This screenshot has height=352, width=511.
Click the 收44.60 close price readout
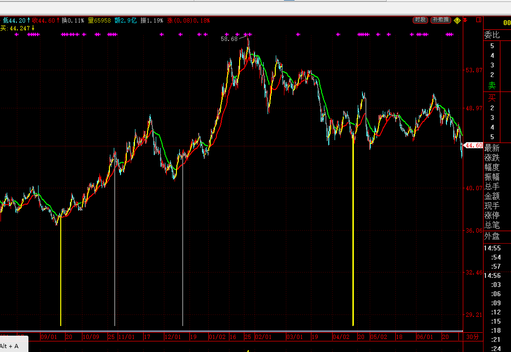pyautogui.click(x=46, y=21)
